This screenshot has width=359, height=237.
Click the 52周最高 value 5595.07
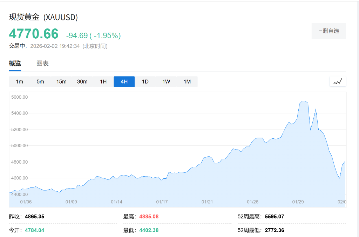[275, 217]
